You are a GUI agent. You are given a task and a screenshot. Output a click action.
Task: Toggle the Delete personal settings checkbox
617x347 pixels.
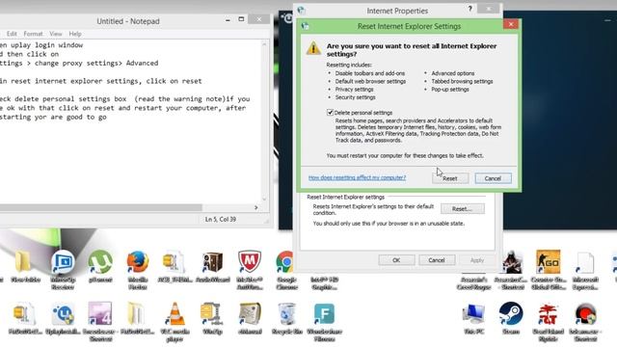[x=330, y=113]
